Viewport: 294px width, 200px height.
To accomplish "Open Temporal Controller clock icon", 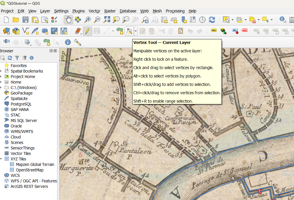I will pyautogui.click(x=202, y=20).
